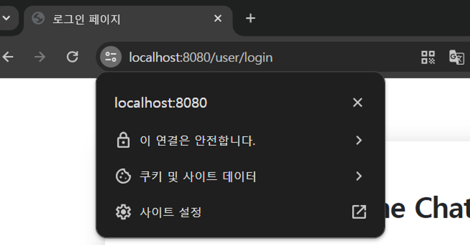Click the cookie icon in the popup
Viewport: 470px width, 245px height.
(x=123, y=176)
